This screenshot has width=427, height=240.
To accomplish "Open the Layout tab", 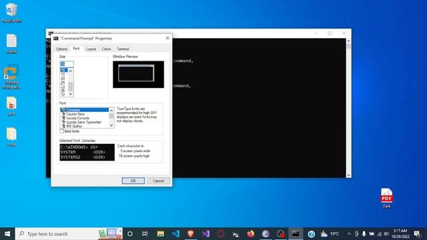I will click(x=91, y=49).
